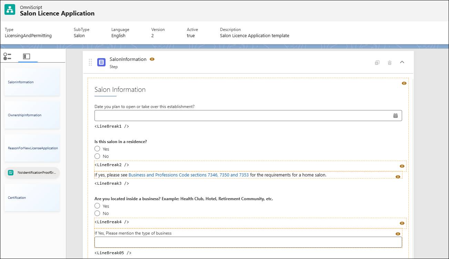Click the drag handle of SalonInformation step

(x=90, y=62)
